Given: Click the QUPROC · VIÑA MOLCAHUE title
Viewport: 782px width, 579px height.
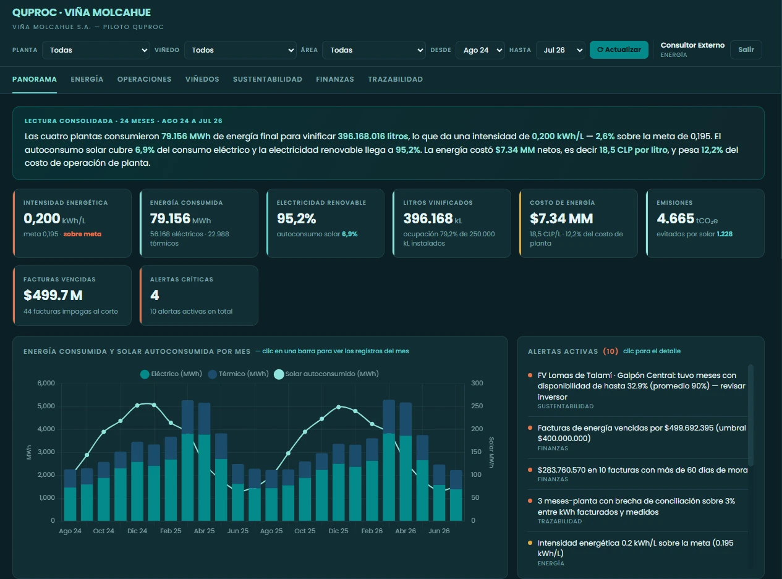Looking at the screenshot, I should 82,12.
